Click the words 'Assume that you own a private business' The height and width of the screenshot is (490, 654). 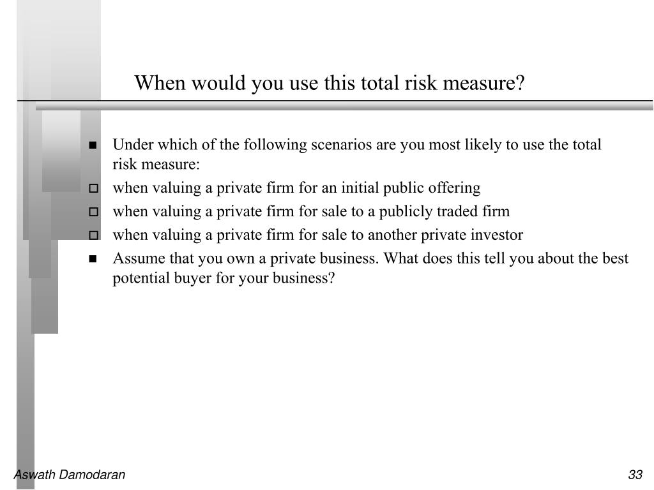click(x=246, y=259)
